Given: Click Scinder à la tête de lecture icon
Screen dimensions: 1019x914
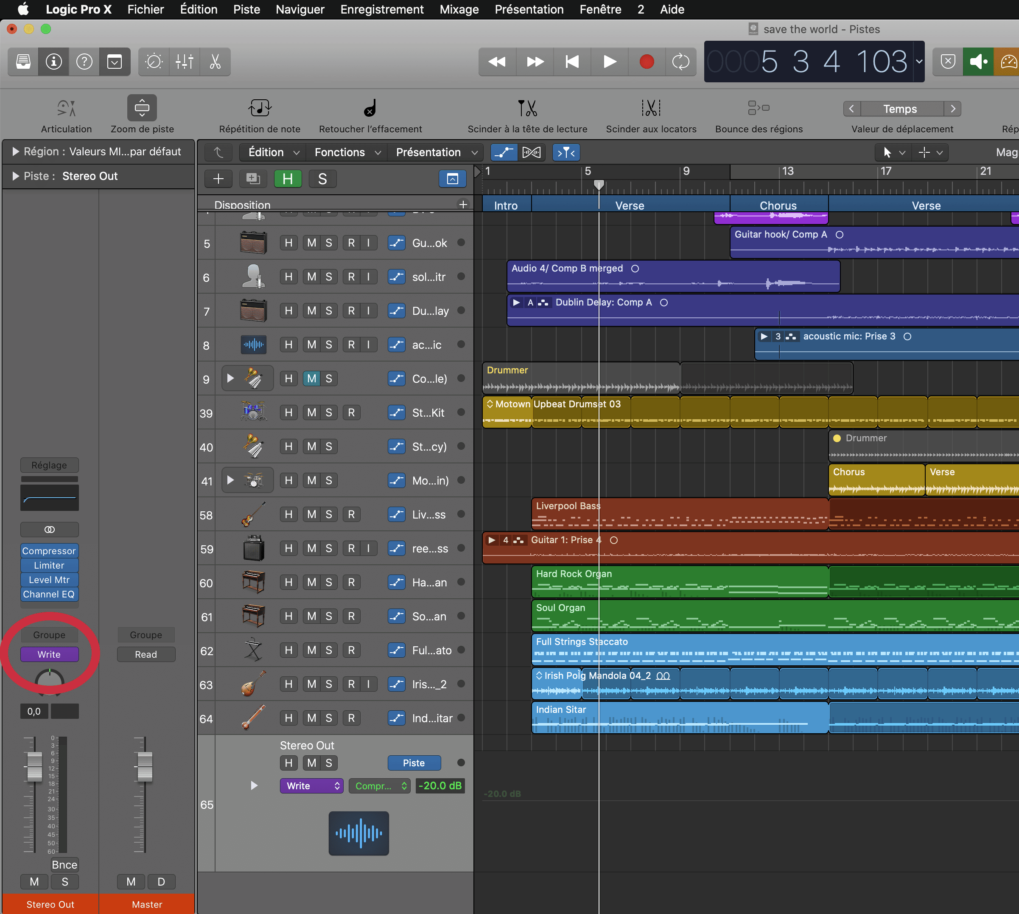Looking at the screenshot, I should click(x=528, y=108).
